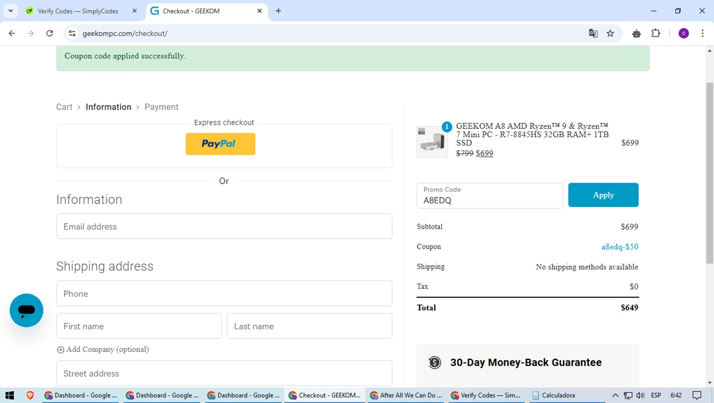Open a new browser tab
The width and height of the screenshot is (714, 403).
pos(278,11)
